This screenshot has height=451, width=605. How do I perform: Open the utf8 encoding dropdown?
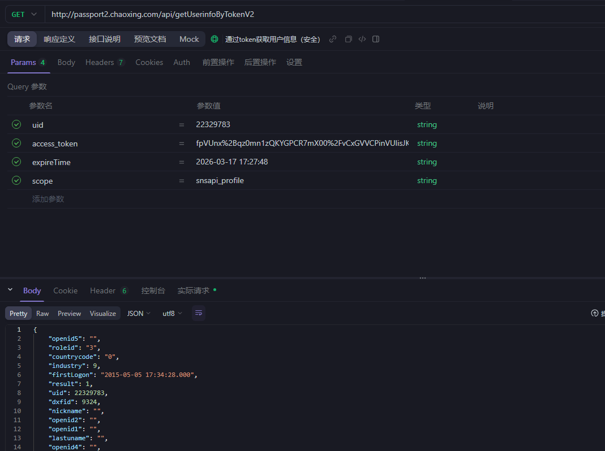pyautogui.click(x=172, y=313)
